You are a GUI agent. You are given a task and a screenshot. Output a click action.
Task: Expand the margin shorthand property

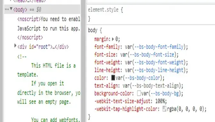click(113, 39)
